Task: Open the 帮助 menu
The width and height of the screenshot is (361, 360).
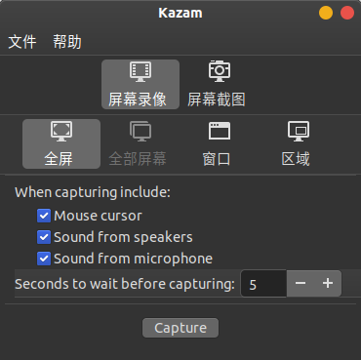Action: pos(67,42)
